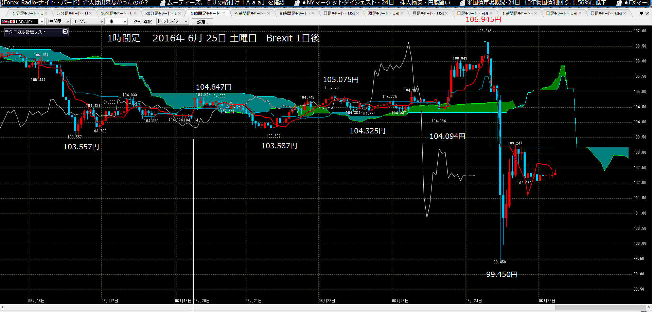Close the 4時間足チャート tab
The image size is (652, 312).
pyautogui.click(x=268, y=14)
